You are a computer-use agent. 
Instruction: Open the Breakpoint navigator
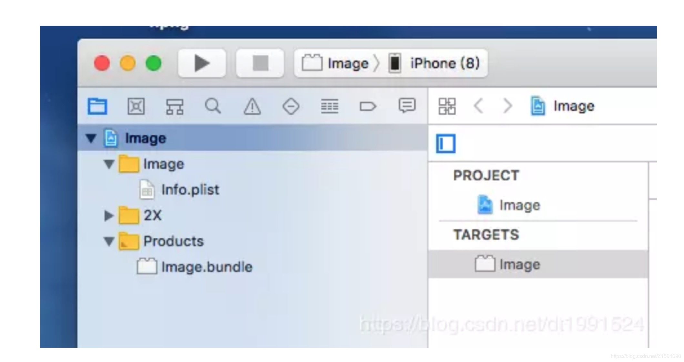pos(368,106)
